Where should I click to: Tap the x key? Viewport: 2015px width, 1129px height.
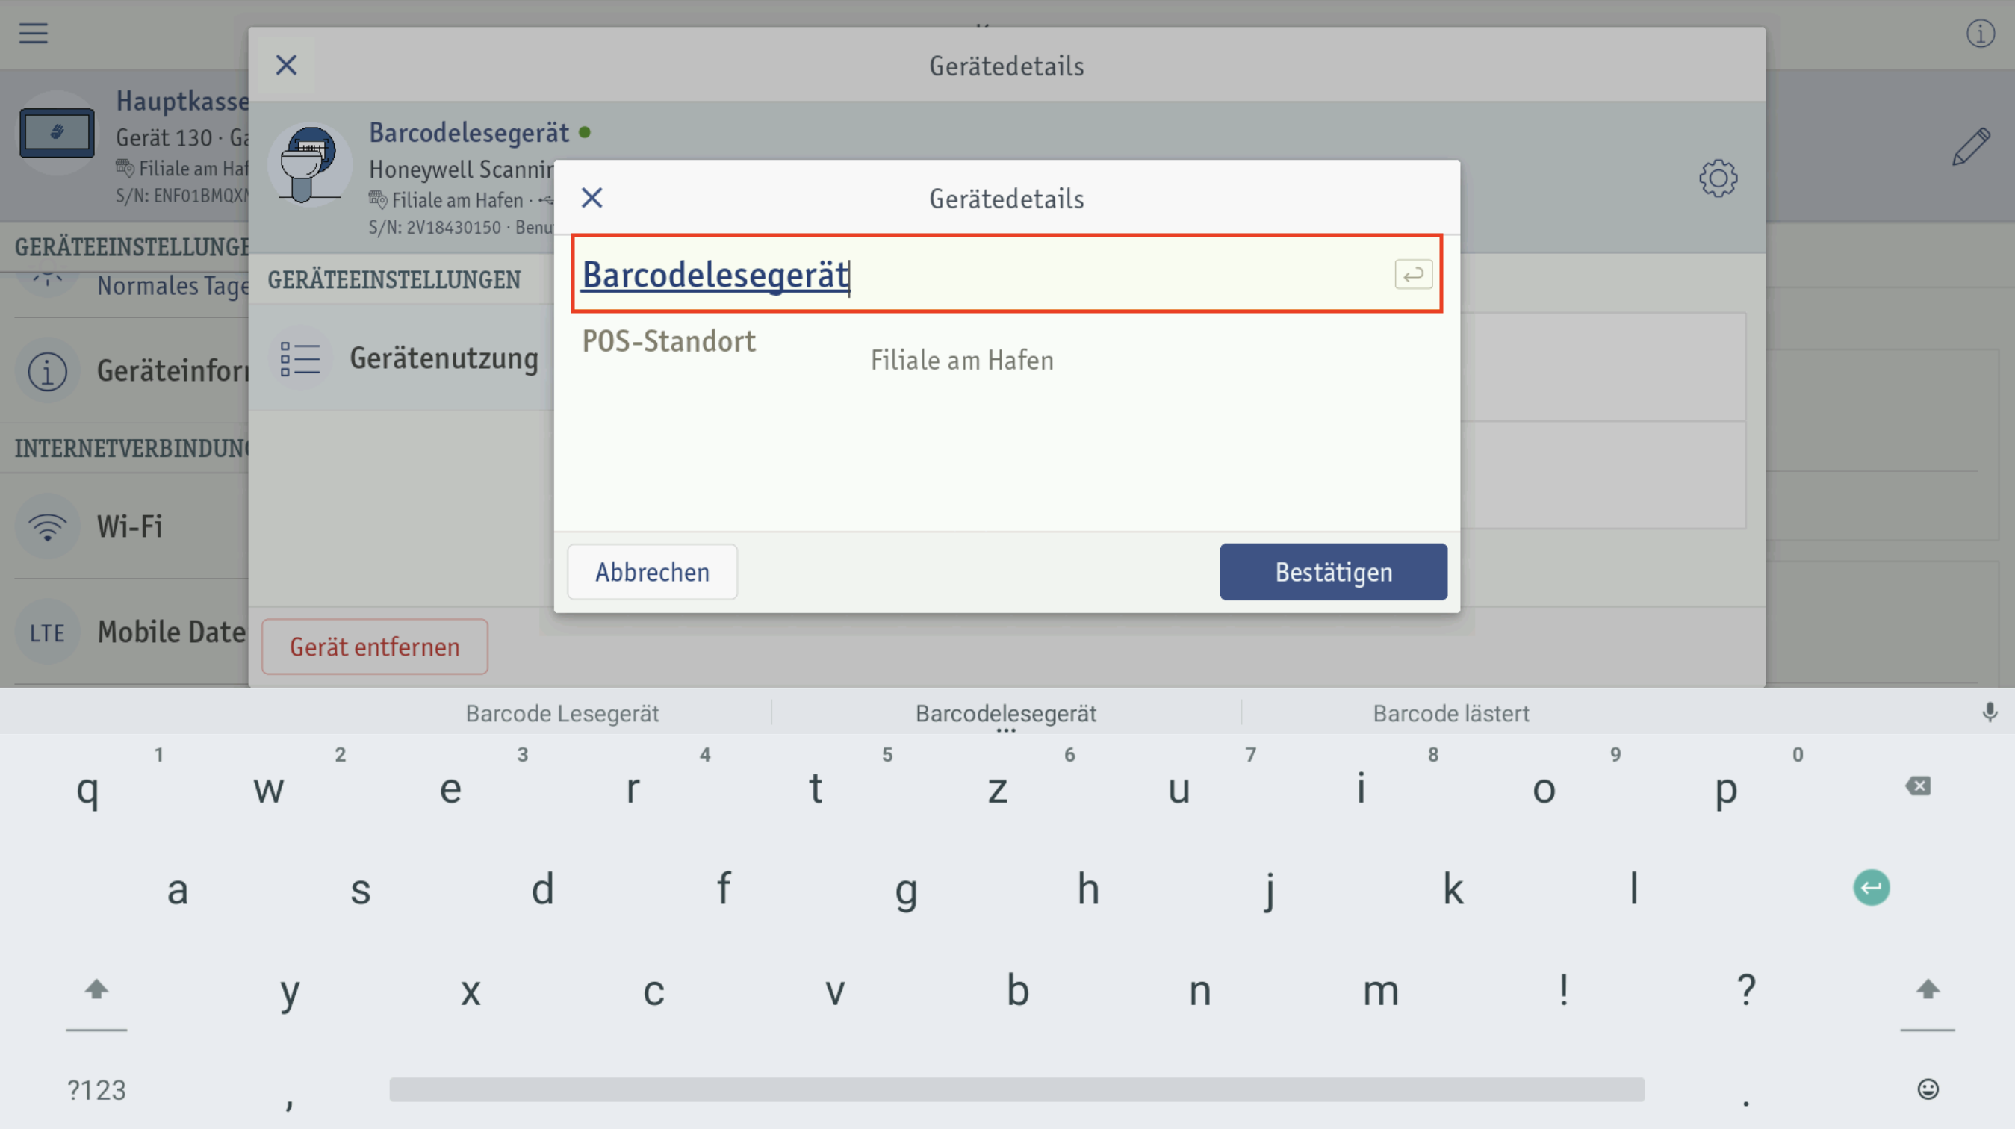470,991
